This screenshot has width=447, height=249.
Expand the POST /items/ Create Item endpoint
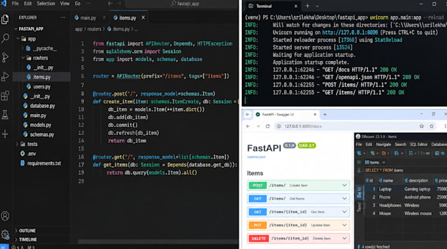point(298,185)
